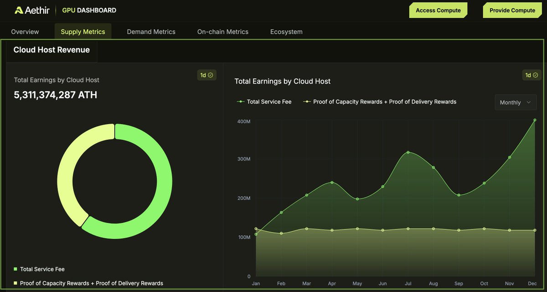The image size is (547, 292).
Task: Switch to the Demand Metrics tab
Action: point(151,31)
